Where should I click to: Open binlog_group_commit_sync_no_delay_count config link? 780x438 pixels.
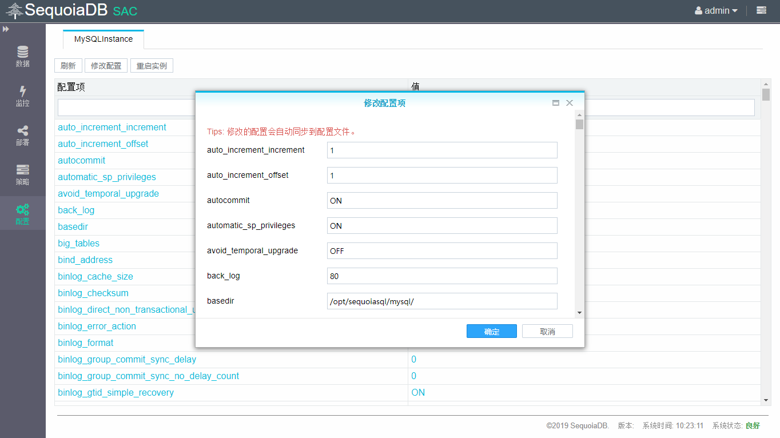[149, 376]
